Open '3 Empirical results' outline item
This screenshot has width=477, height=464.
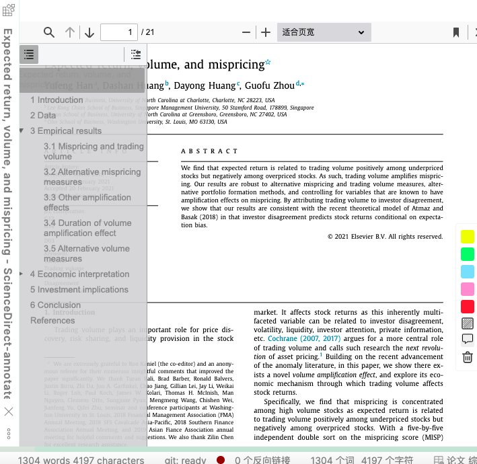coord(66,130)
